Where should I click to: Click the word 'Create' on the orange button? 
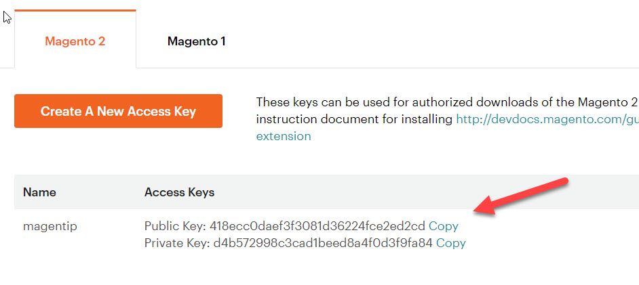60,112
